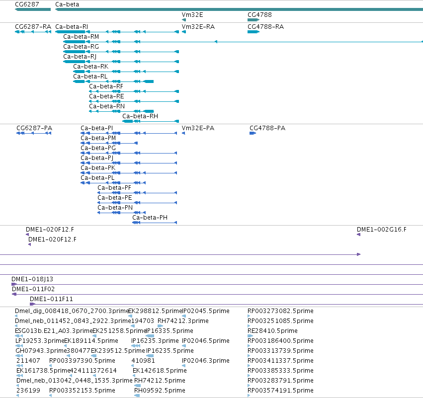Select the Ca-beta gene label
Screen dimensions: 423x398
point(67,4)
